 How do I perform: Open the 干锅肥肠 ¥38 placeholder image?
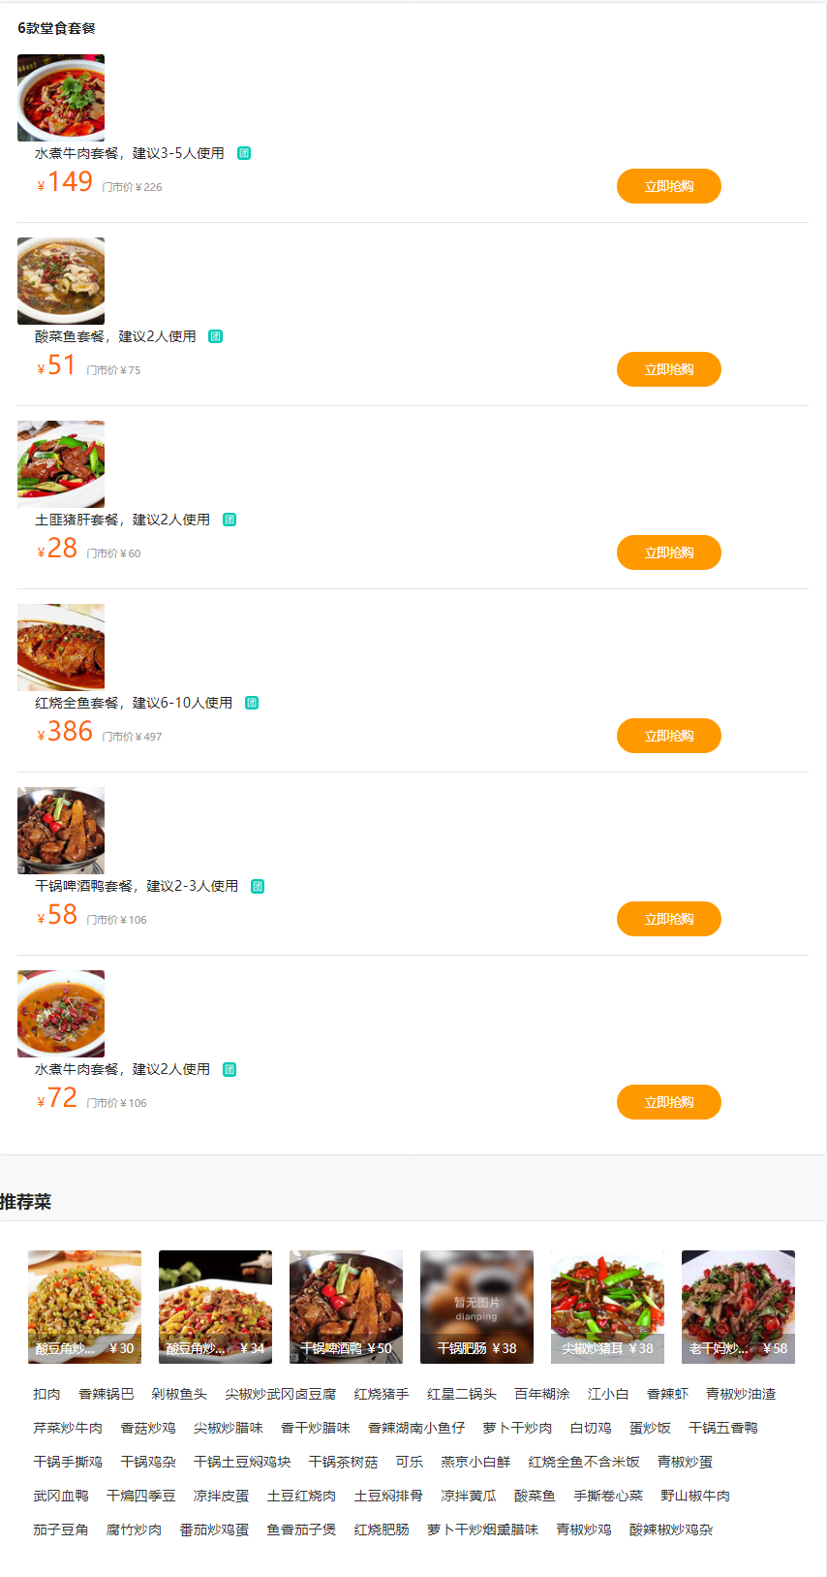(476, 1307)
